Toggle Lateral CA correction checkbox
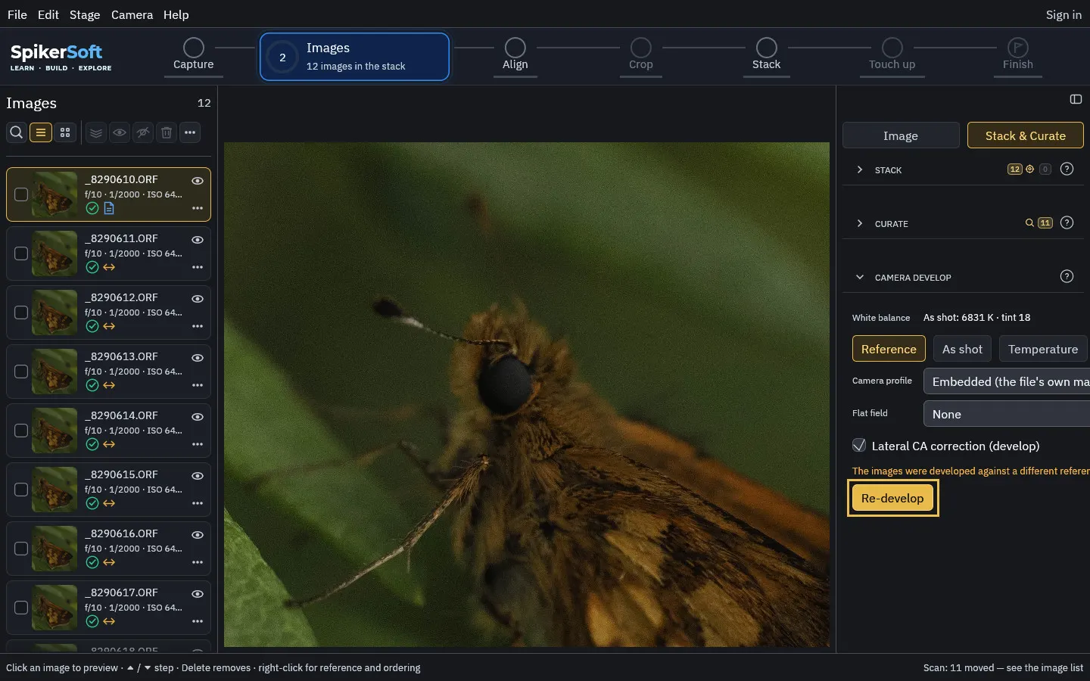Image resolution: width=1090 pixels, height=681 pixels. tap(859, 445)
